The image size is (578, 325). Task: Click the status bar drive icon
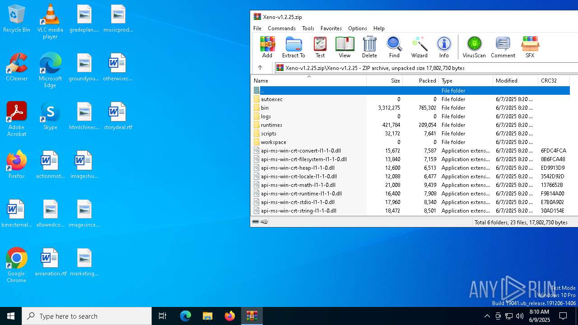pos(256,222)
